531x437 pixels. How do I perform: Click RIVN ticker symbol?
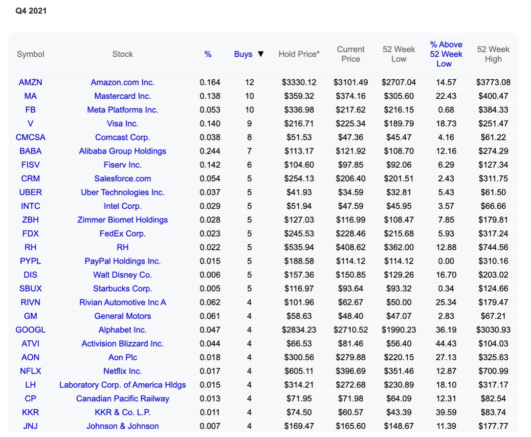click(30, 302)
